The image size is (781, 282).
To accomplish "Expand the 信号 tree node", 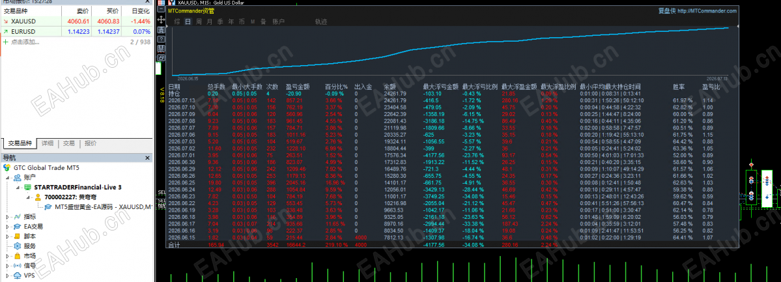I will 7,266.
